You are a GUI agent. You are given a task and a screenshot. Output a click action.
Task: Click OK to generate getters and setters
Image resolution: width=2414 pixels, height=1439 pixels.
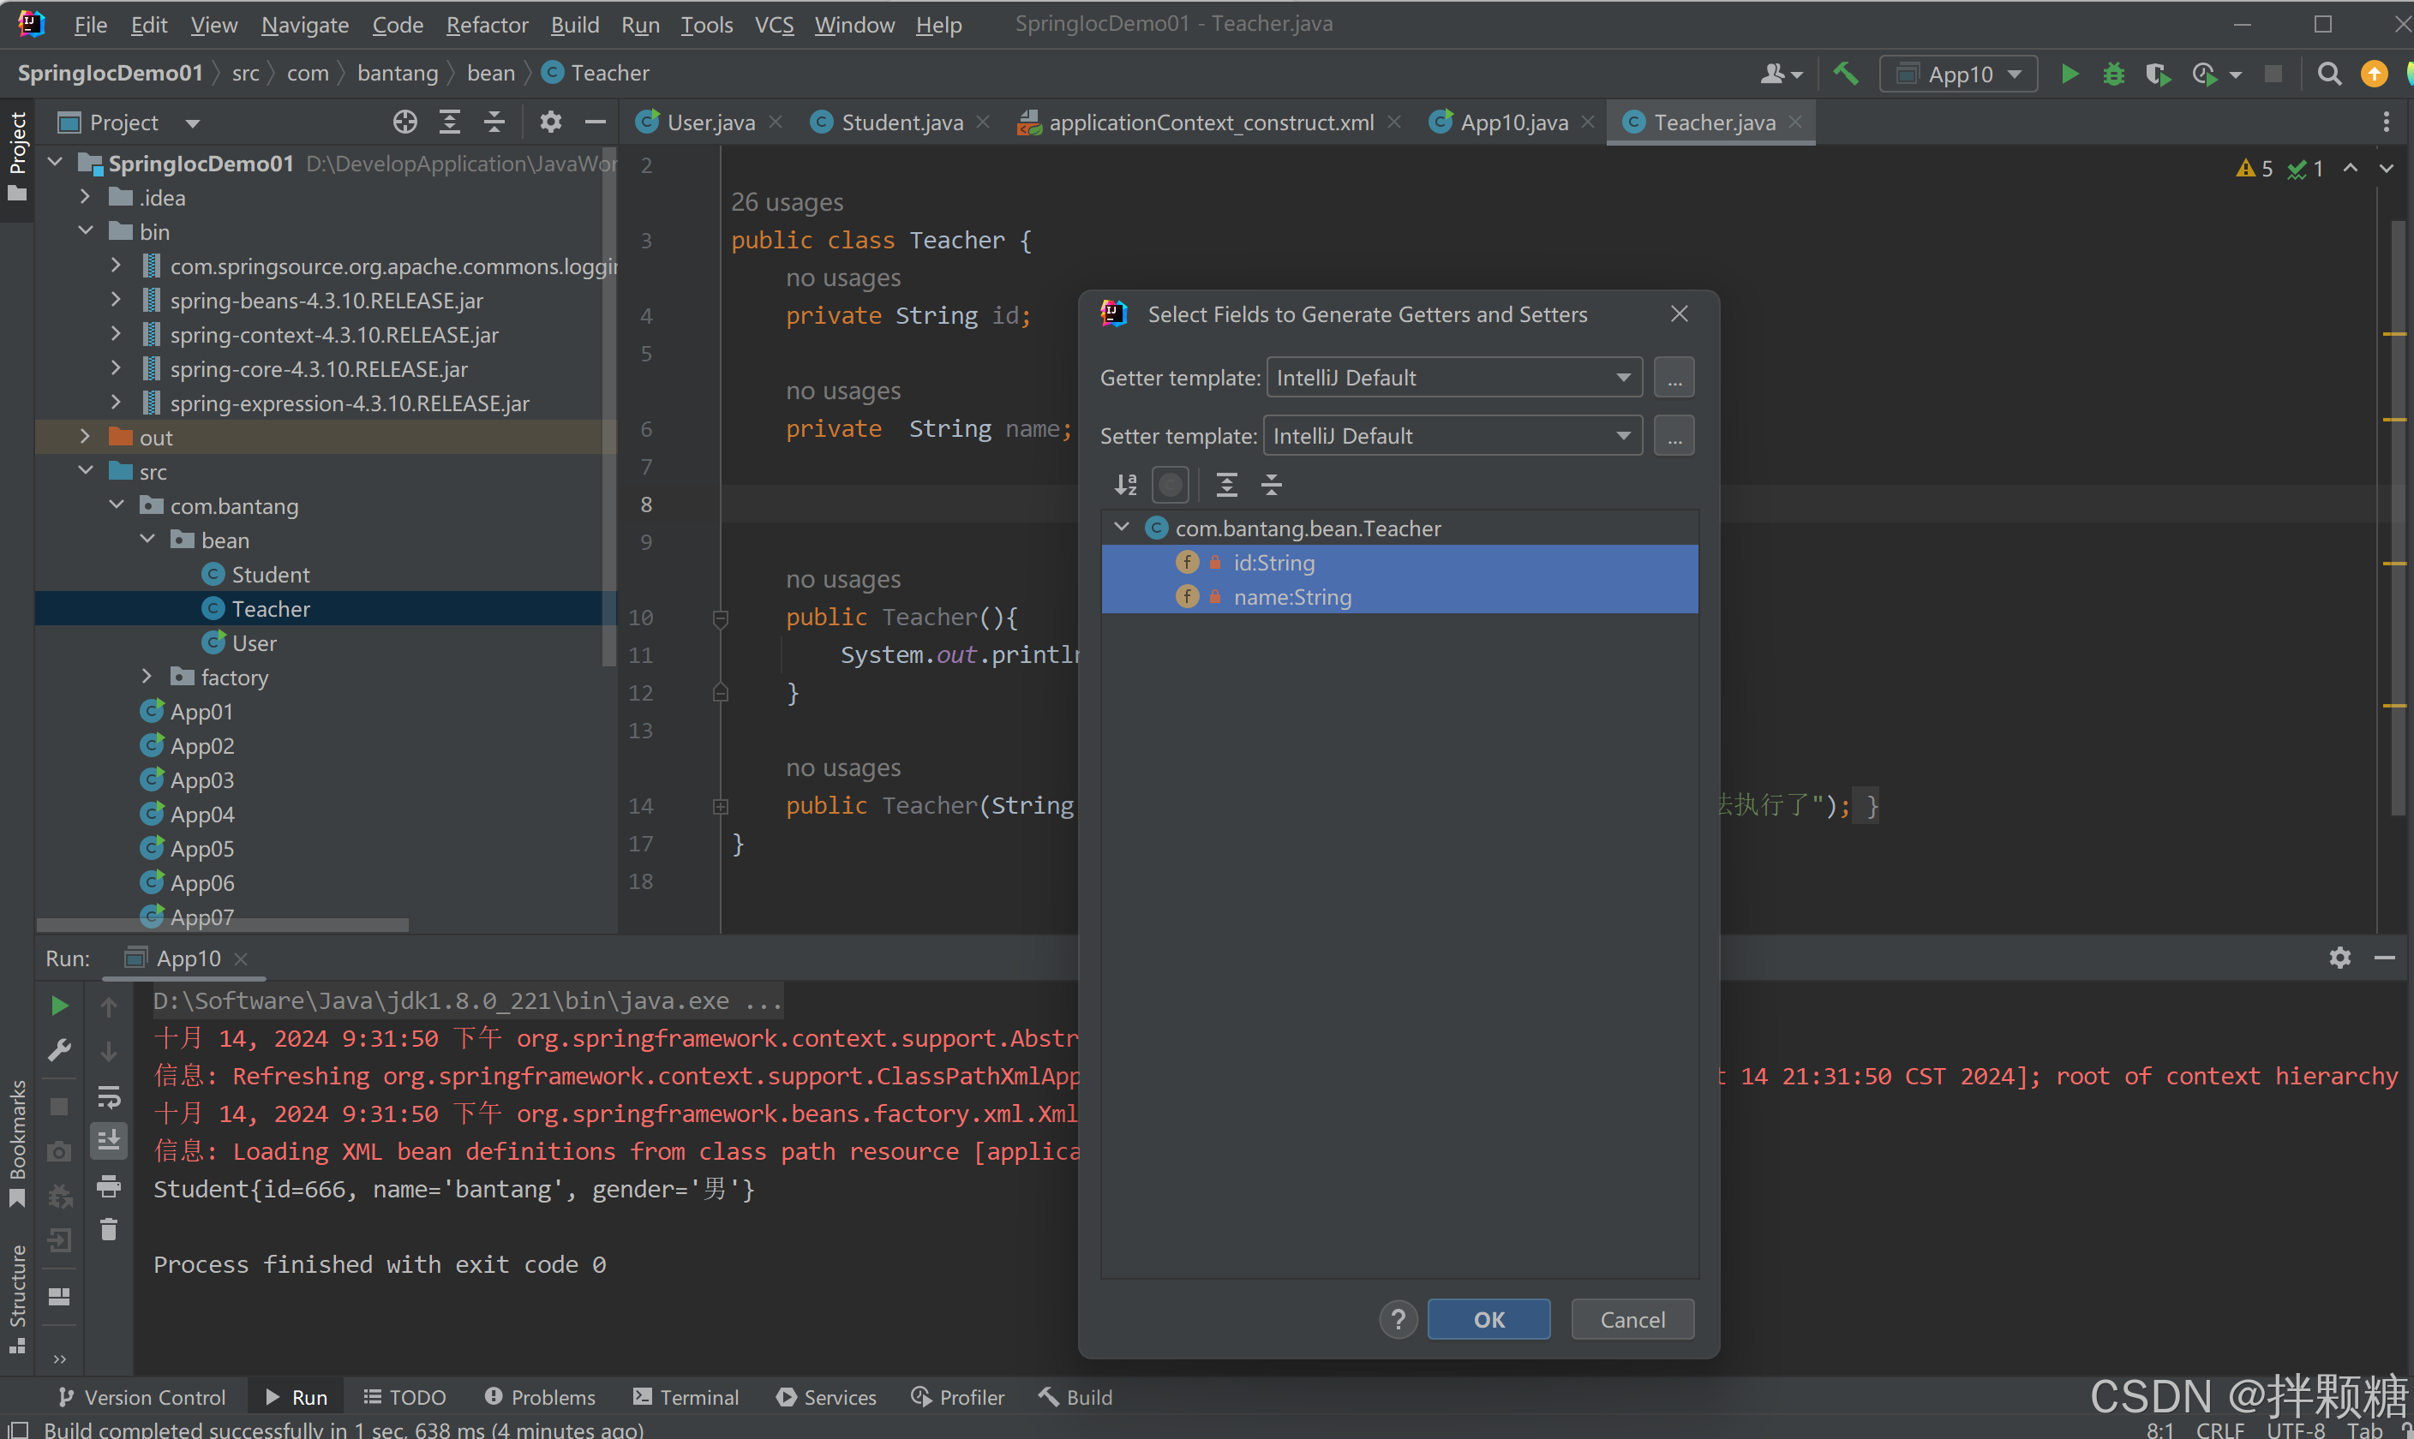[1488, 1319]
